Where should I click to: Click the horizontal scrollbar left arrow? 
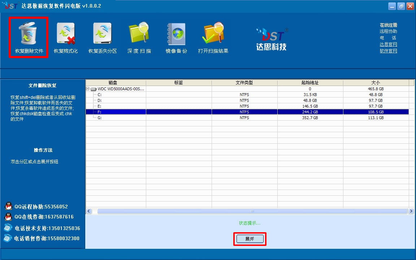pyautogui.click(x=89, y=211)
